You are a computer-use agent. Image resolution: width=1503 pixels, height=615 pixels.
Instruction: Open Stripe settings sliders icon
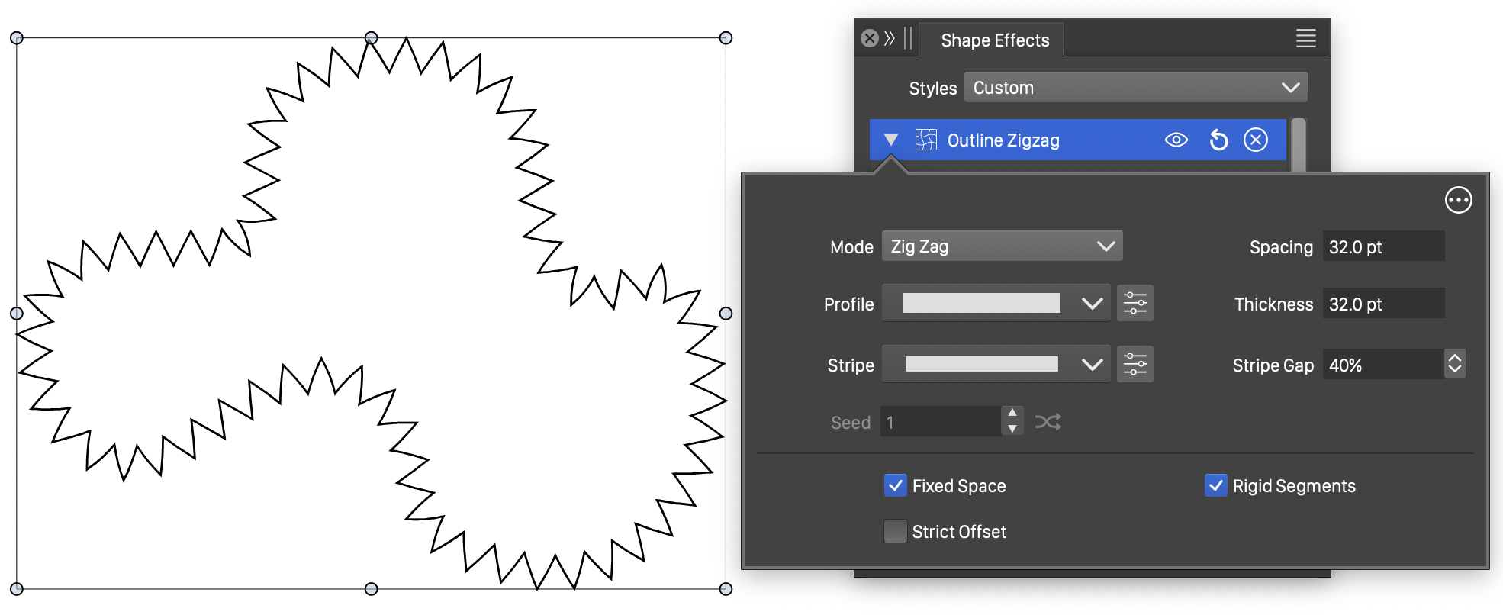(1134, 365)
